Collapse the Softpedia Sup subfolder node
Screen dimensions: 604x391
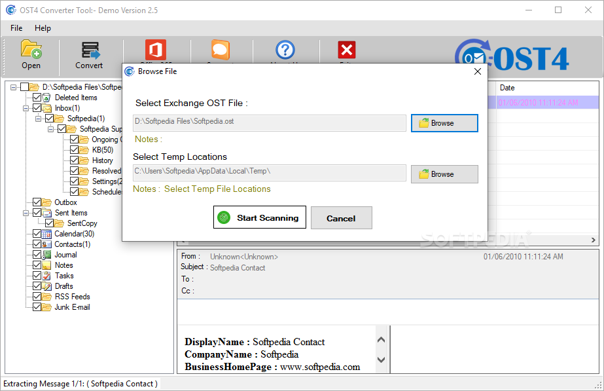click(x=50, y=129)
